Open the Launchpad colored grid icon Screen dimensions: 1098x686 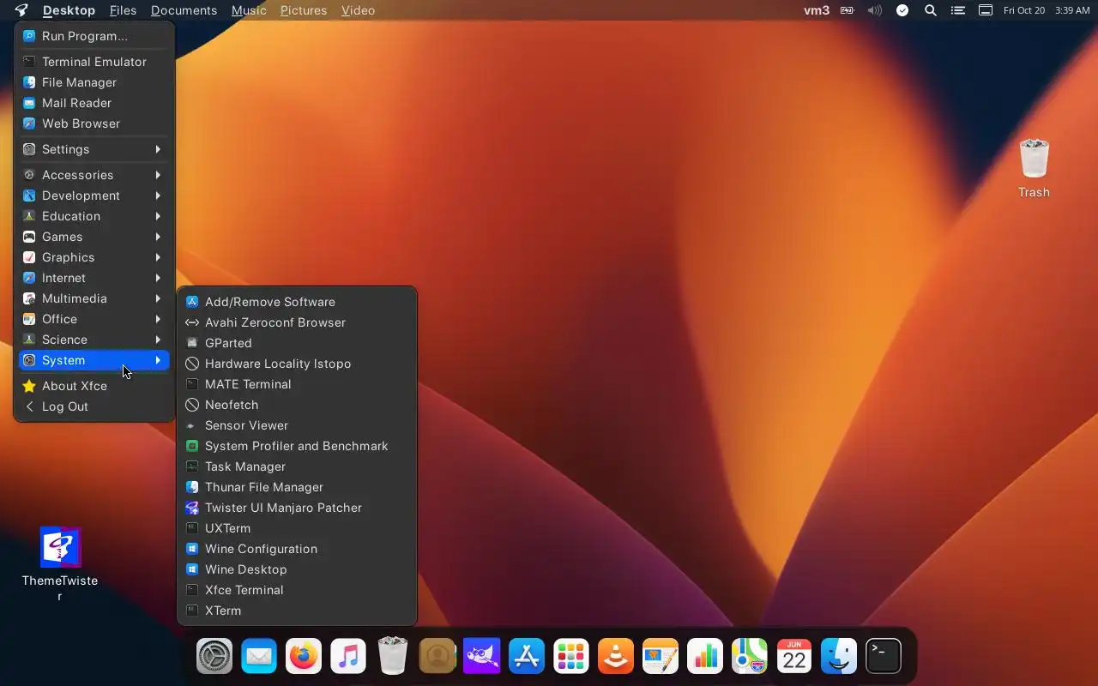[x=571, y=657]
